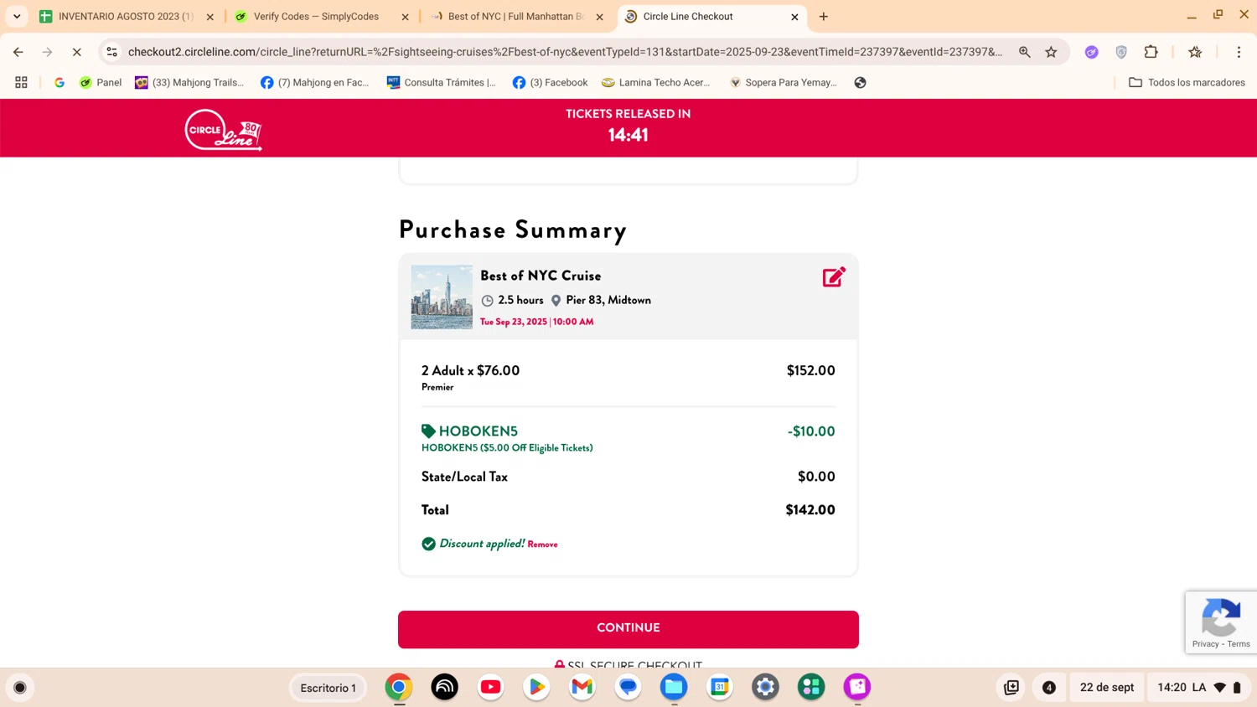Click the CONTINUE button

pyautogui.click(x=628, y=629)
